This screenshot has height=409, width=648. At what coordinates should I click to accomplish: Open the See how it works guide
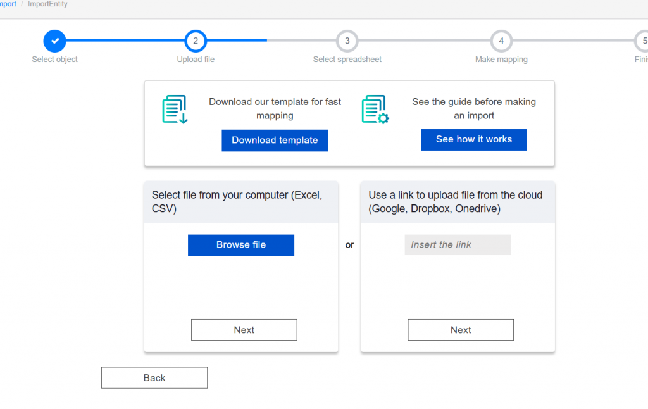click(473, 140)
